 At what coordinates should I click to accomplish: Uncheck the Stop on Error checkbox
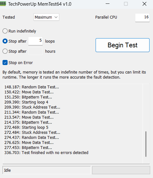5,62
